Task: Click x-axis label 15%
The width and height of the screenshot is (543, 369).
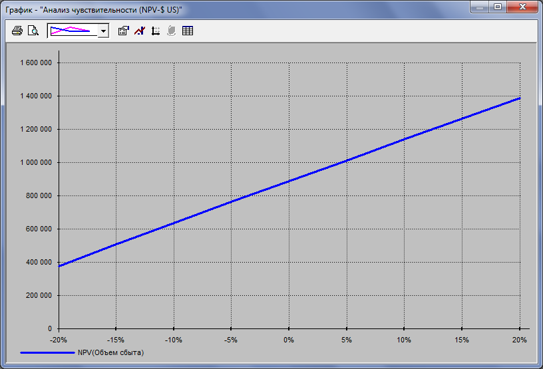Action: pyautogui.click(x=462, y=340)
